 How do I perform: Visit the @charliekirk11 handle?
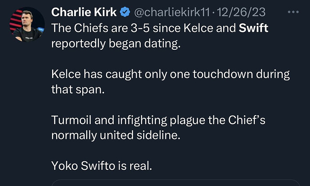click(x=172, y=12)
